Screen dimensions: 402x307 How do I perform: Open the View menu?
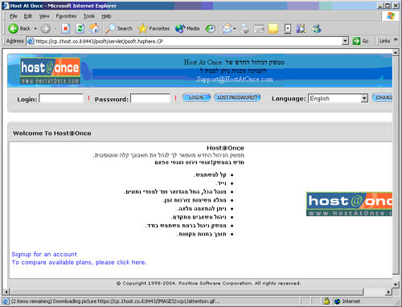click(44, 16)
